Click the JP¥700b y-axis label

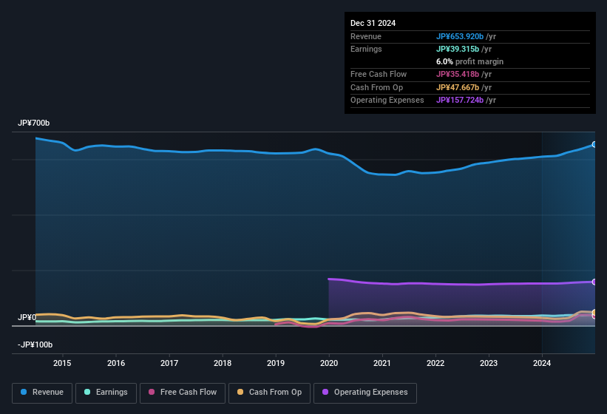33,123
